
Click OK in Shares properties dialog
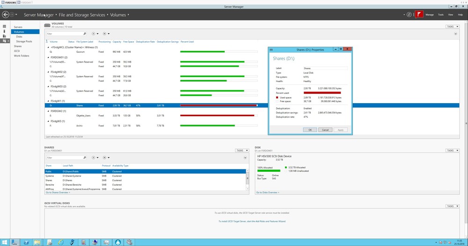pos(309,130)
